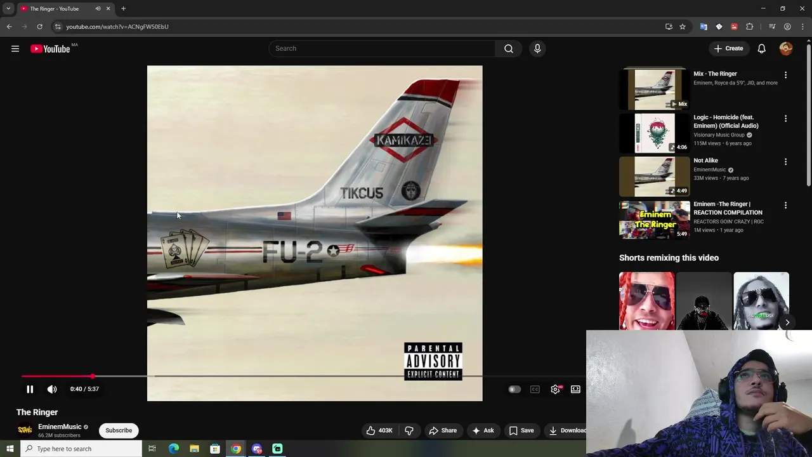Like the video with 403K likes
The image size is (812, 457).
click(x=379, y=430)
